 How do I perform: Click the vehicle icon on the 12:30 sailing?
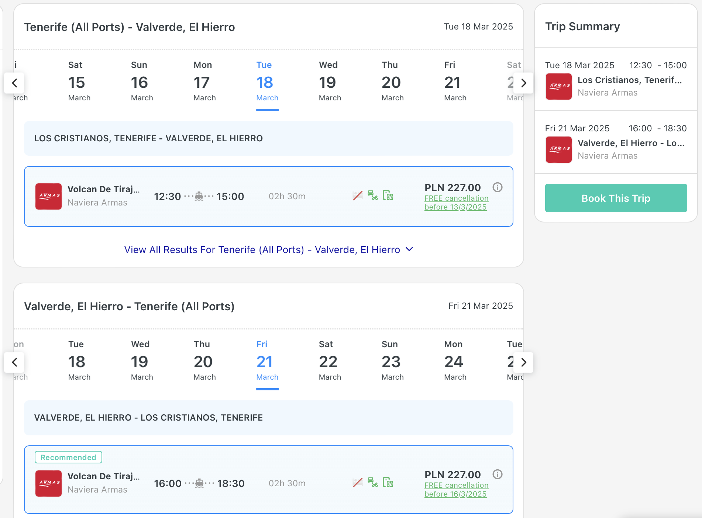coord(373,196)
